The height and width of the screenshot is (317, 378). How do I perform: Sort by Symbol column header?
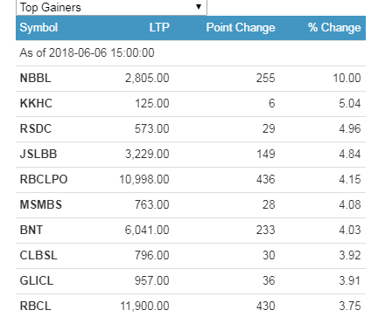(38, 28)
